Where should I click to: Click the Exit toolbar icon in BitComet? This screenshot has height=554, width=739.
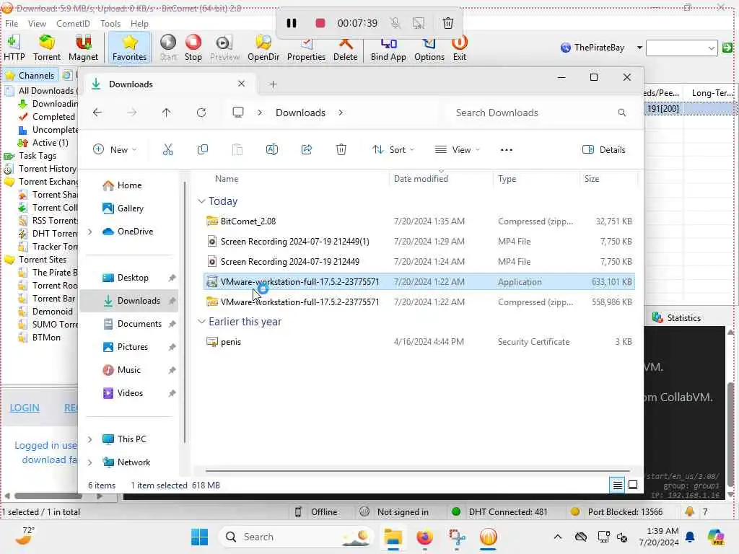[460, 48]
